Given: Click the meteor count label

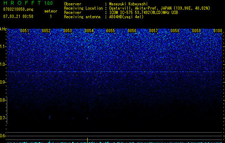Looking at the screenshot, I should (x=51, y=11).
